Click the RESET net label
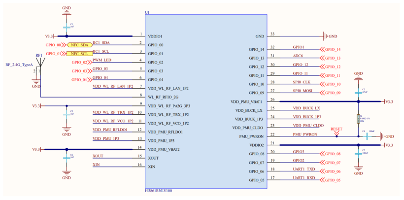 pos(336,129)
